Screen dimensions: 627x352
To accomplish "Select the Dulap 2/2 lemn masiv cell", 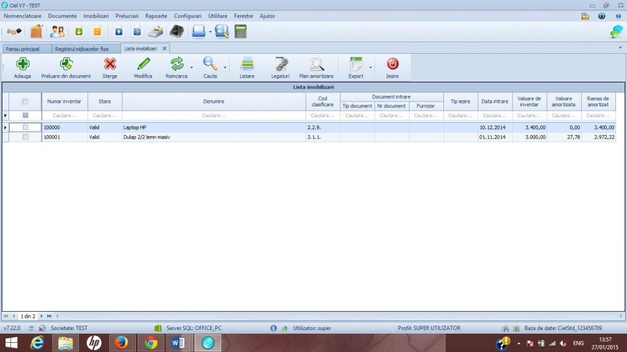I will pyautogui.click(x=214, y=137).
